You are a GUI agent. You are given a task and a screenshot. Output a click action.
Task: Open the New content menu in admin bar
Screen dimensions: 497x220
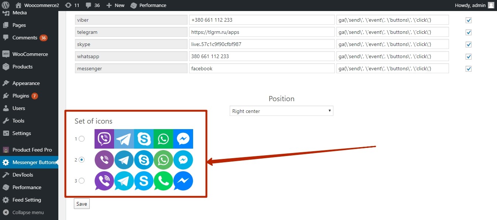(116, 5)
